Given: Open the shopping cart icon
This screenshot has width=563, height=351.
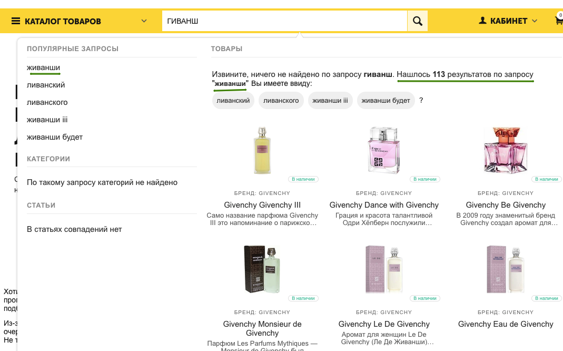Looking at the screenshot, I should [x=559, y=21].
